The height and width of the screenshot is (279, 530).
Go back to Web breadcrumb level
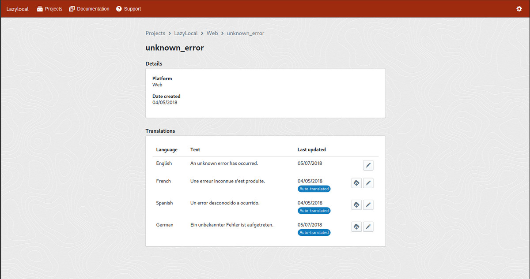click(212, 33)
